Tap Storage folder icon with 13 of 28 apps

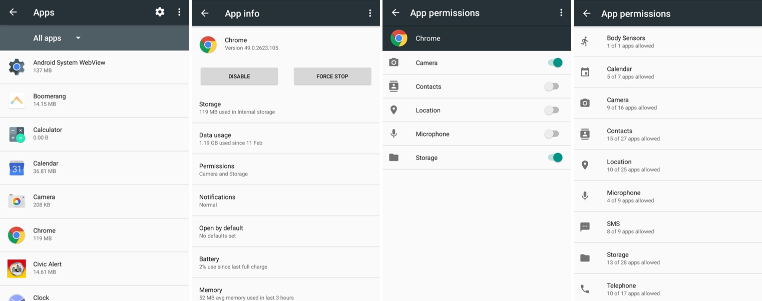[585, 258]
